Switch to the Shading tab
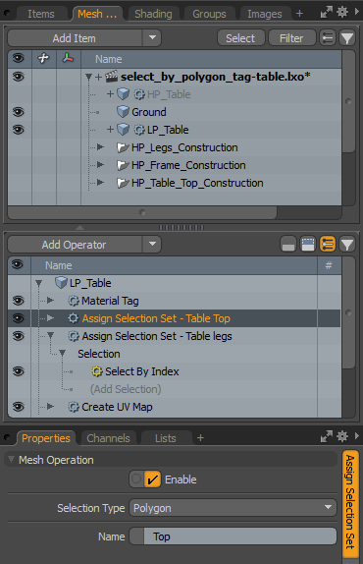This screenshot has height=564, width=363. pyautogui.click(x=153, y=14)
